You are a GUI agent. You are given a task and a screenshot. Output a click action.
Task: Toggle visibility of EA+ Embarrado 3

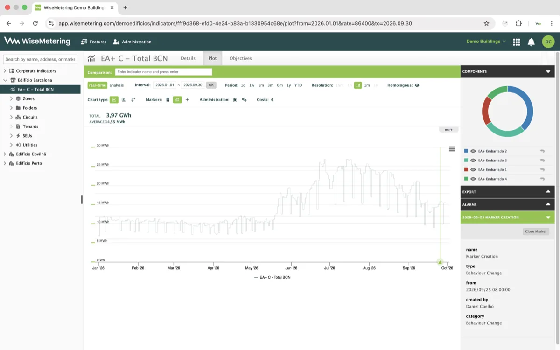[x=473, y=161]
